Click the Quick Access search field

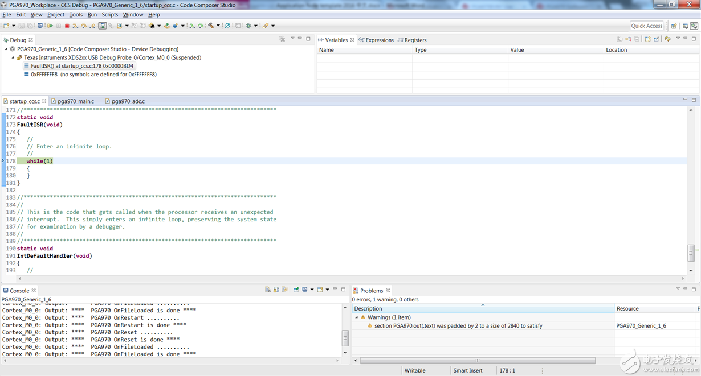point(647,26)
